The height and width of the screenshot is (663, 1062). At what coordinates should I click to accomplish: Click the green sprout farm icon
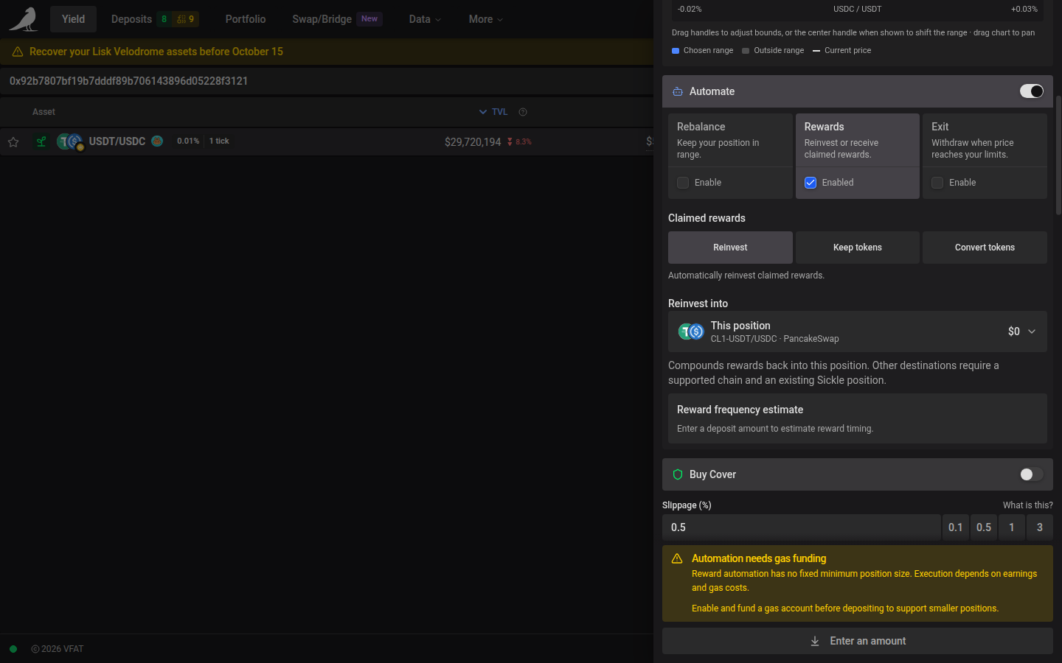coord(41,141)
